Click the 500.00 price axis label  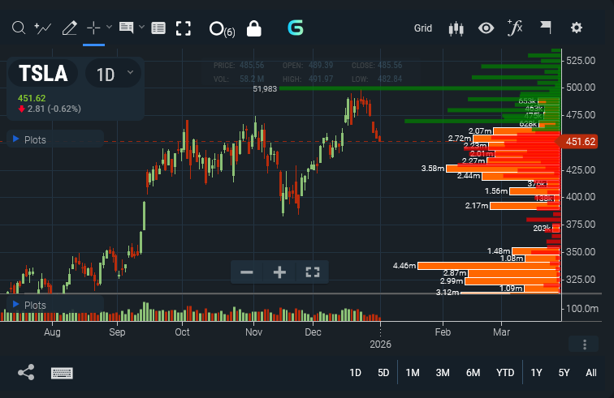(x=581, y=88)
